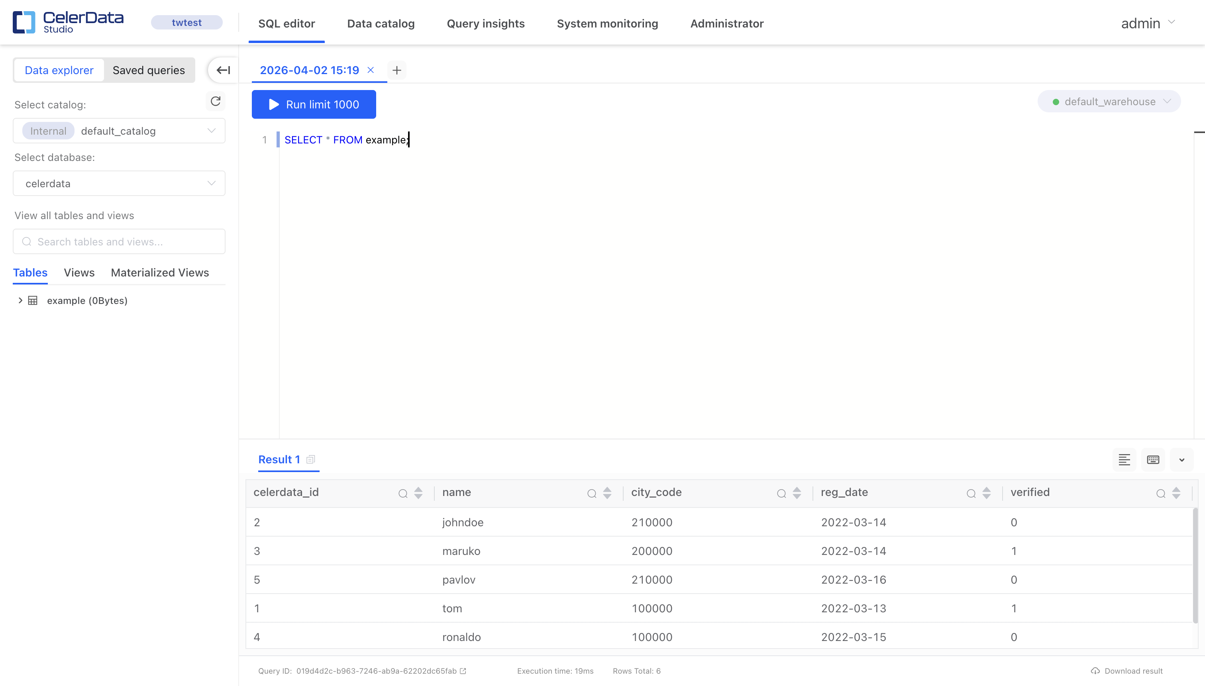The width and height of the screenshot is (1205, 686).
Task: Copy the Result 1 output
Action: point(310,459)
